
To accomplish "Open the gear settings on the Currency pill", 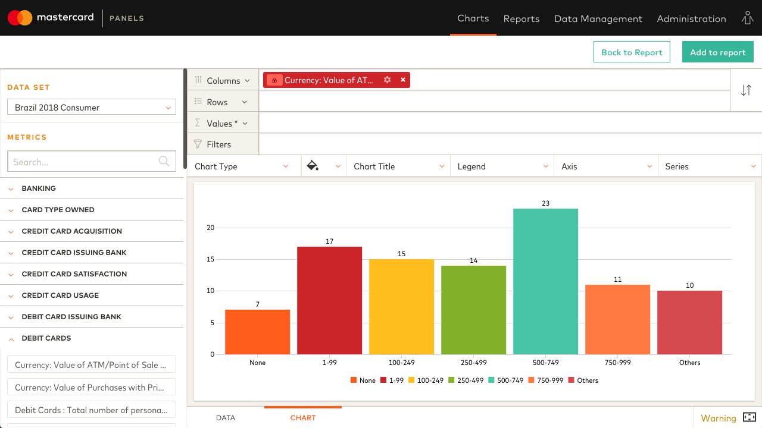I will (x=386, y=80).
